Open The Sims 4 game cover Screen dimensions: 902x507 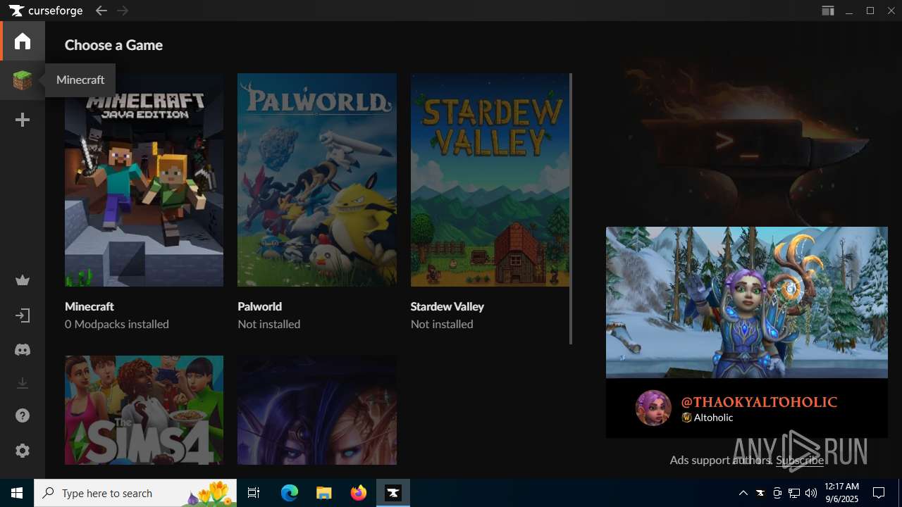144,410
